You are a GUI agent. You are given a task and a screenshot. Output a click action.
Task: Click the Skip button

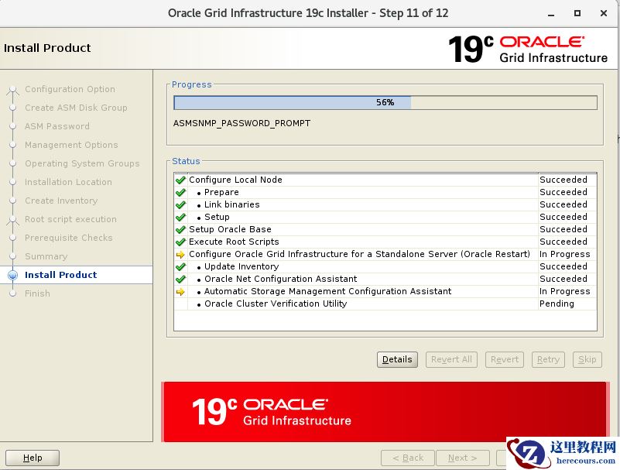click(x=587, y=359)
